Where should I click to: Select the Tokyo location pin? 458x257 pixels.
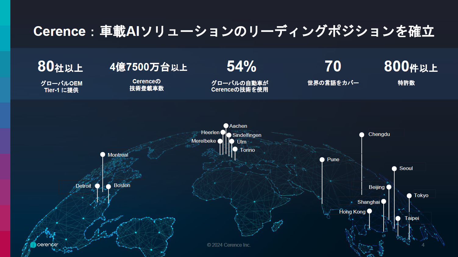(x=409, y=196)
